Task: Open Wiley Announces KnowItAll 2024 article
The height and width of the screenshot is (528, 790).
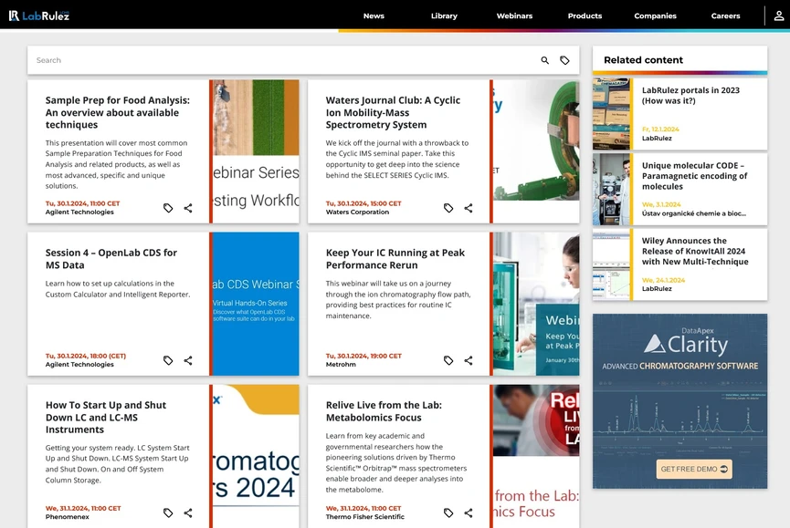Action: pos(695,252)
